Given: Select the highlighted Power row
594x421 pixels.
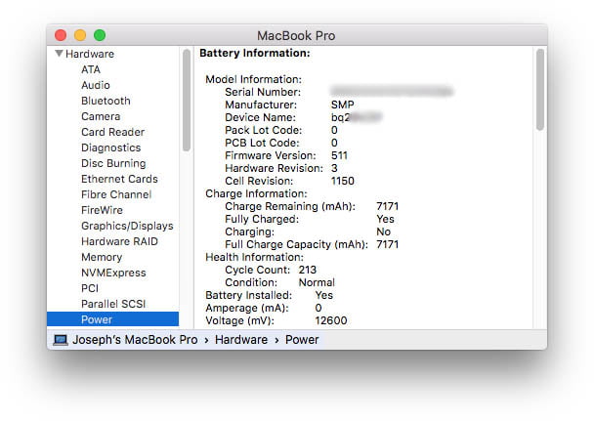Looking at the screenshot, I should point(113,319).
